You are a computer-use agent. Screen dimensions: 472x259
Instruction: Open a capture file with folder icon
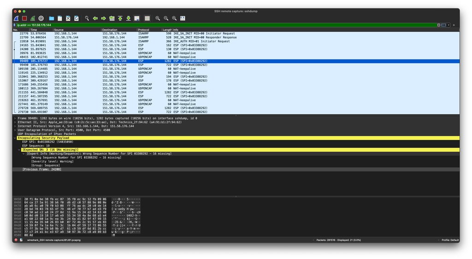(x=52, y=18)
